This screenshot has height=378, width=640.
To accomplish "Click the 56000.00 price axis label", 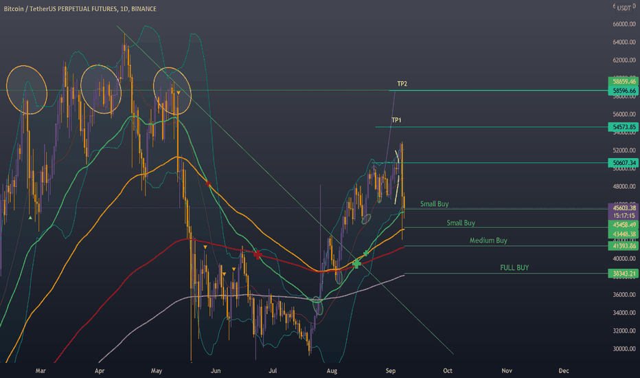I will (624, 114).
